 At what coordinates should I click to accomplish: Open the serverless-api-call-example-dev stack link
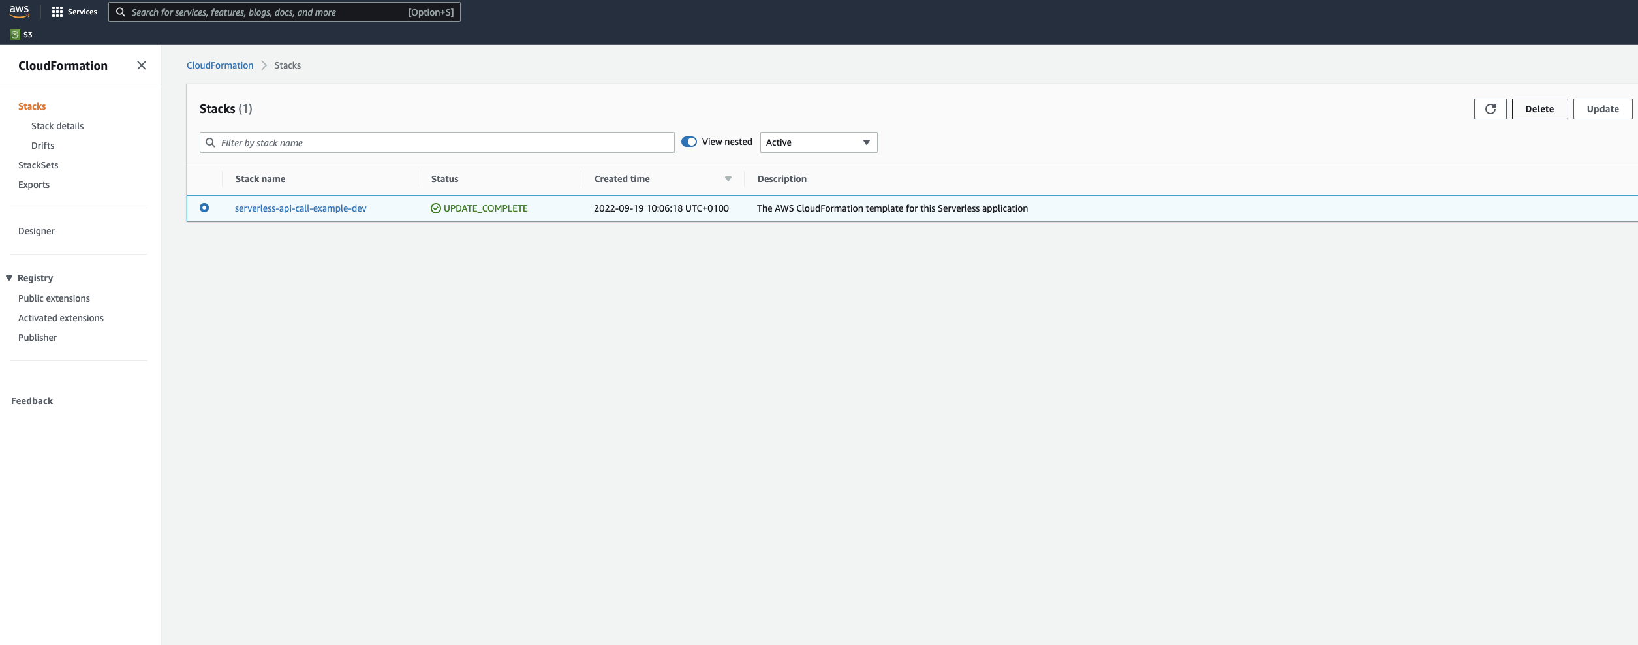pos(301,208)
